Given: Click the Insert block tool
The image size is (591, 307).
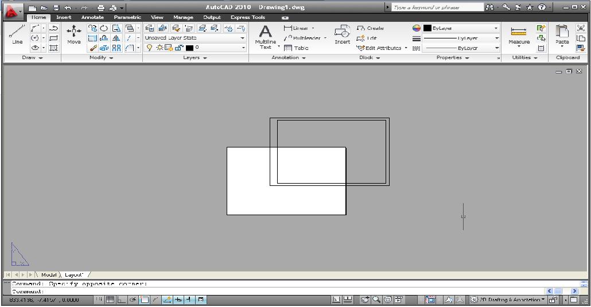Looking at the screenshot, I should [342, 34].
